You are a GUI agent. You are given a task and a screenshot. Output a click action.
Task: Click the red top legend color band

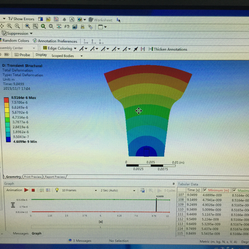[6, 100]
